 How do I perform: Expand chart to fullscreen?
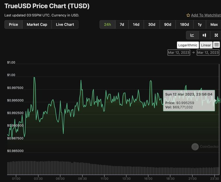point(216,35)
